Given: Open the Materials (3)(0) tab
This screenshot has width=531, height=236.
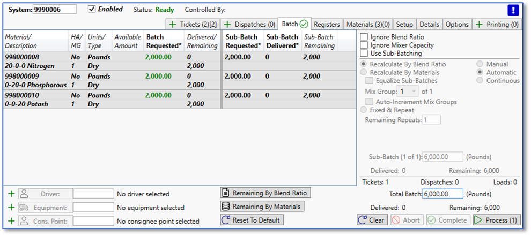Looking at the screenshot, I should pos(368,25).
